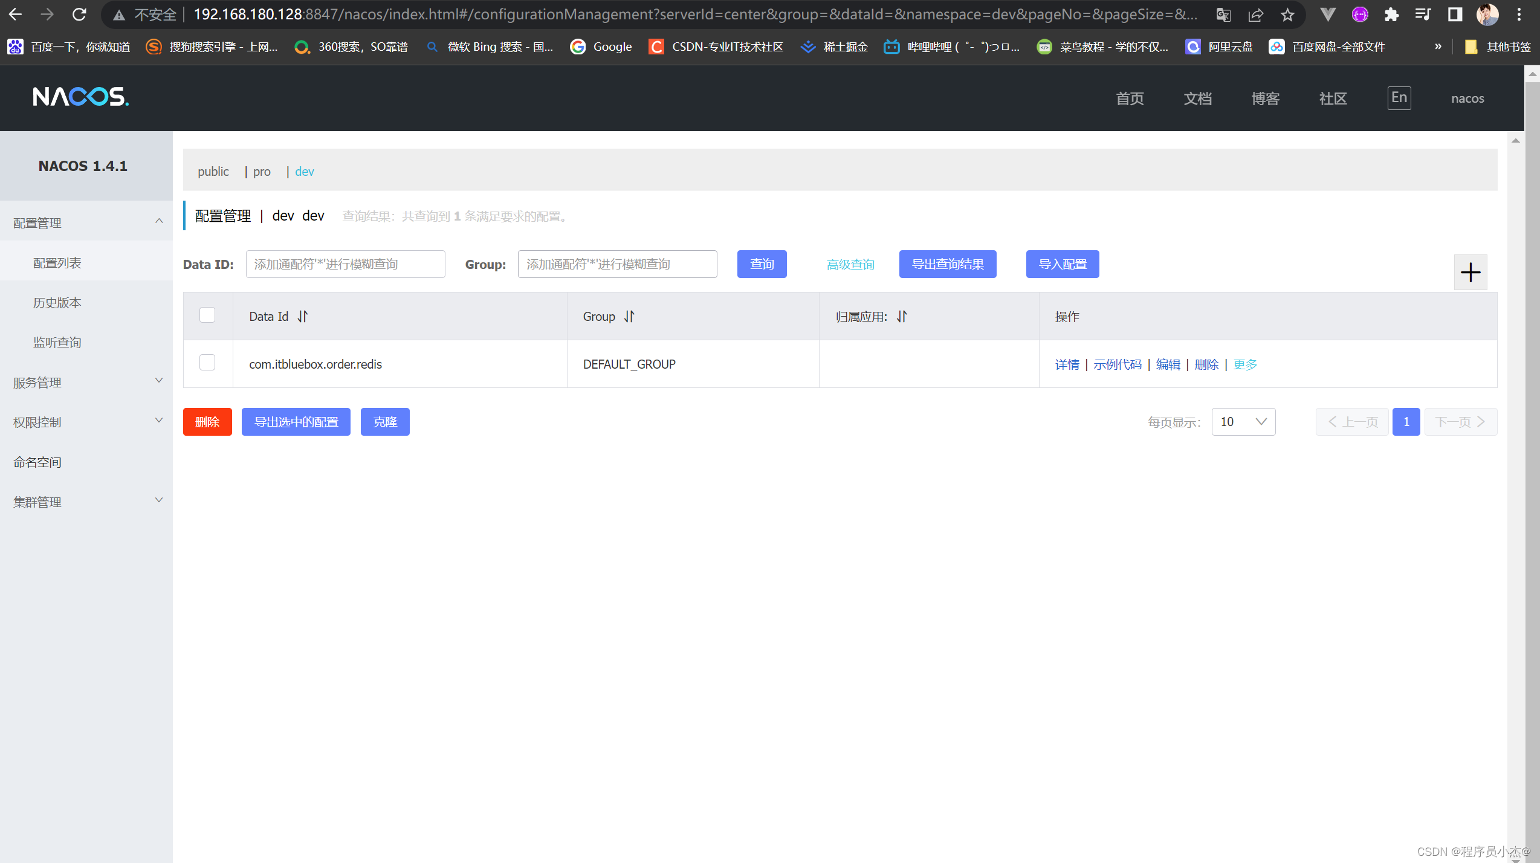
Task: Reload the page with refresh icon
Action: pyautogui.click(x=79, y=15)
